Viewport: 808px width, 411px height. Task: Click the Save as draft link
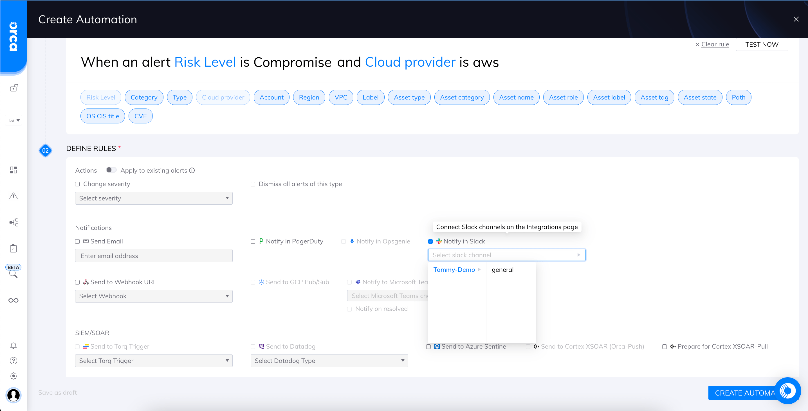(x=57, y=392)
